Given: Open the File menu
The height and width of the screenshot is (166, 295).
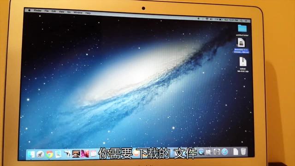Looking at the screenshot, I should (x=47, y=11).
